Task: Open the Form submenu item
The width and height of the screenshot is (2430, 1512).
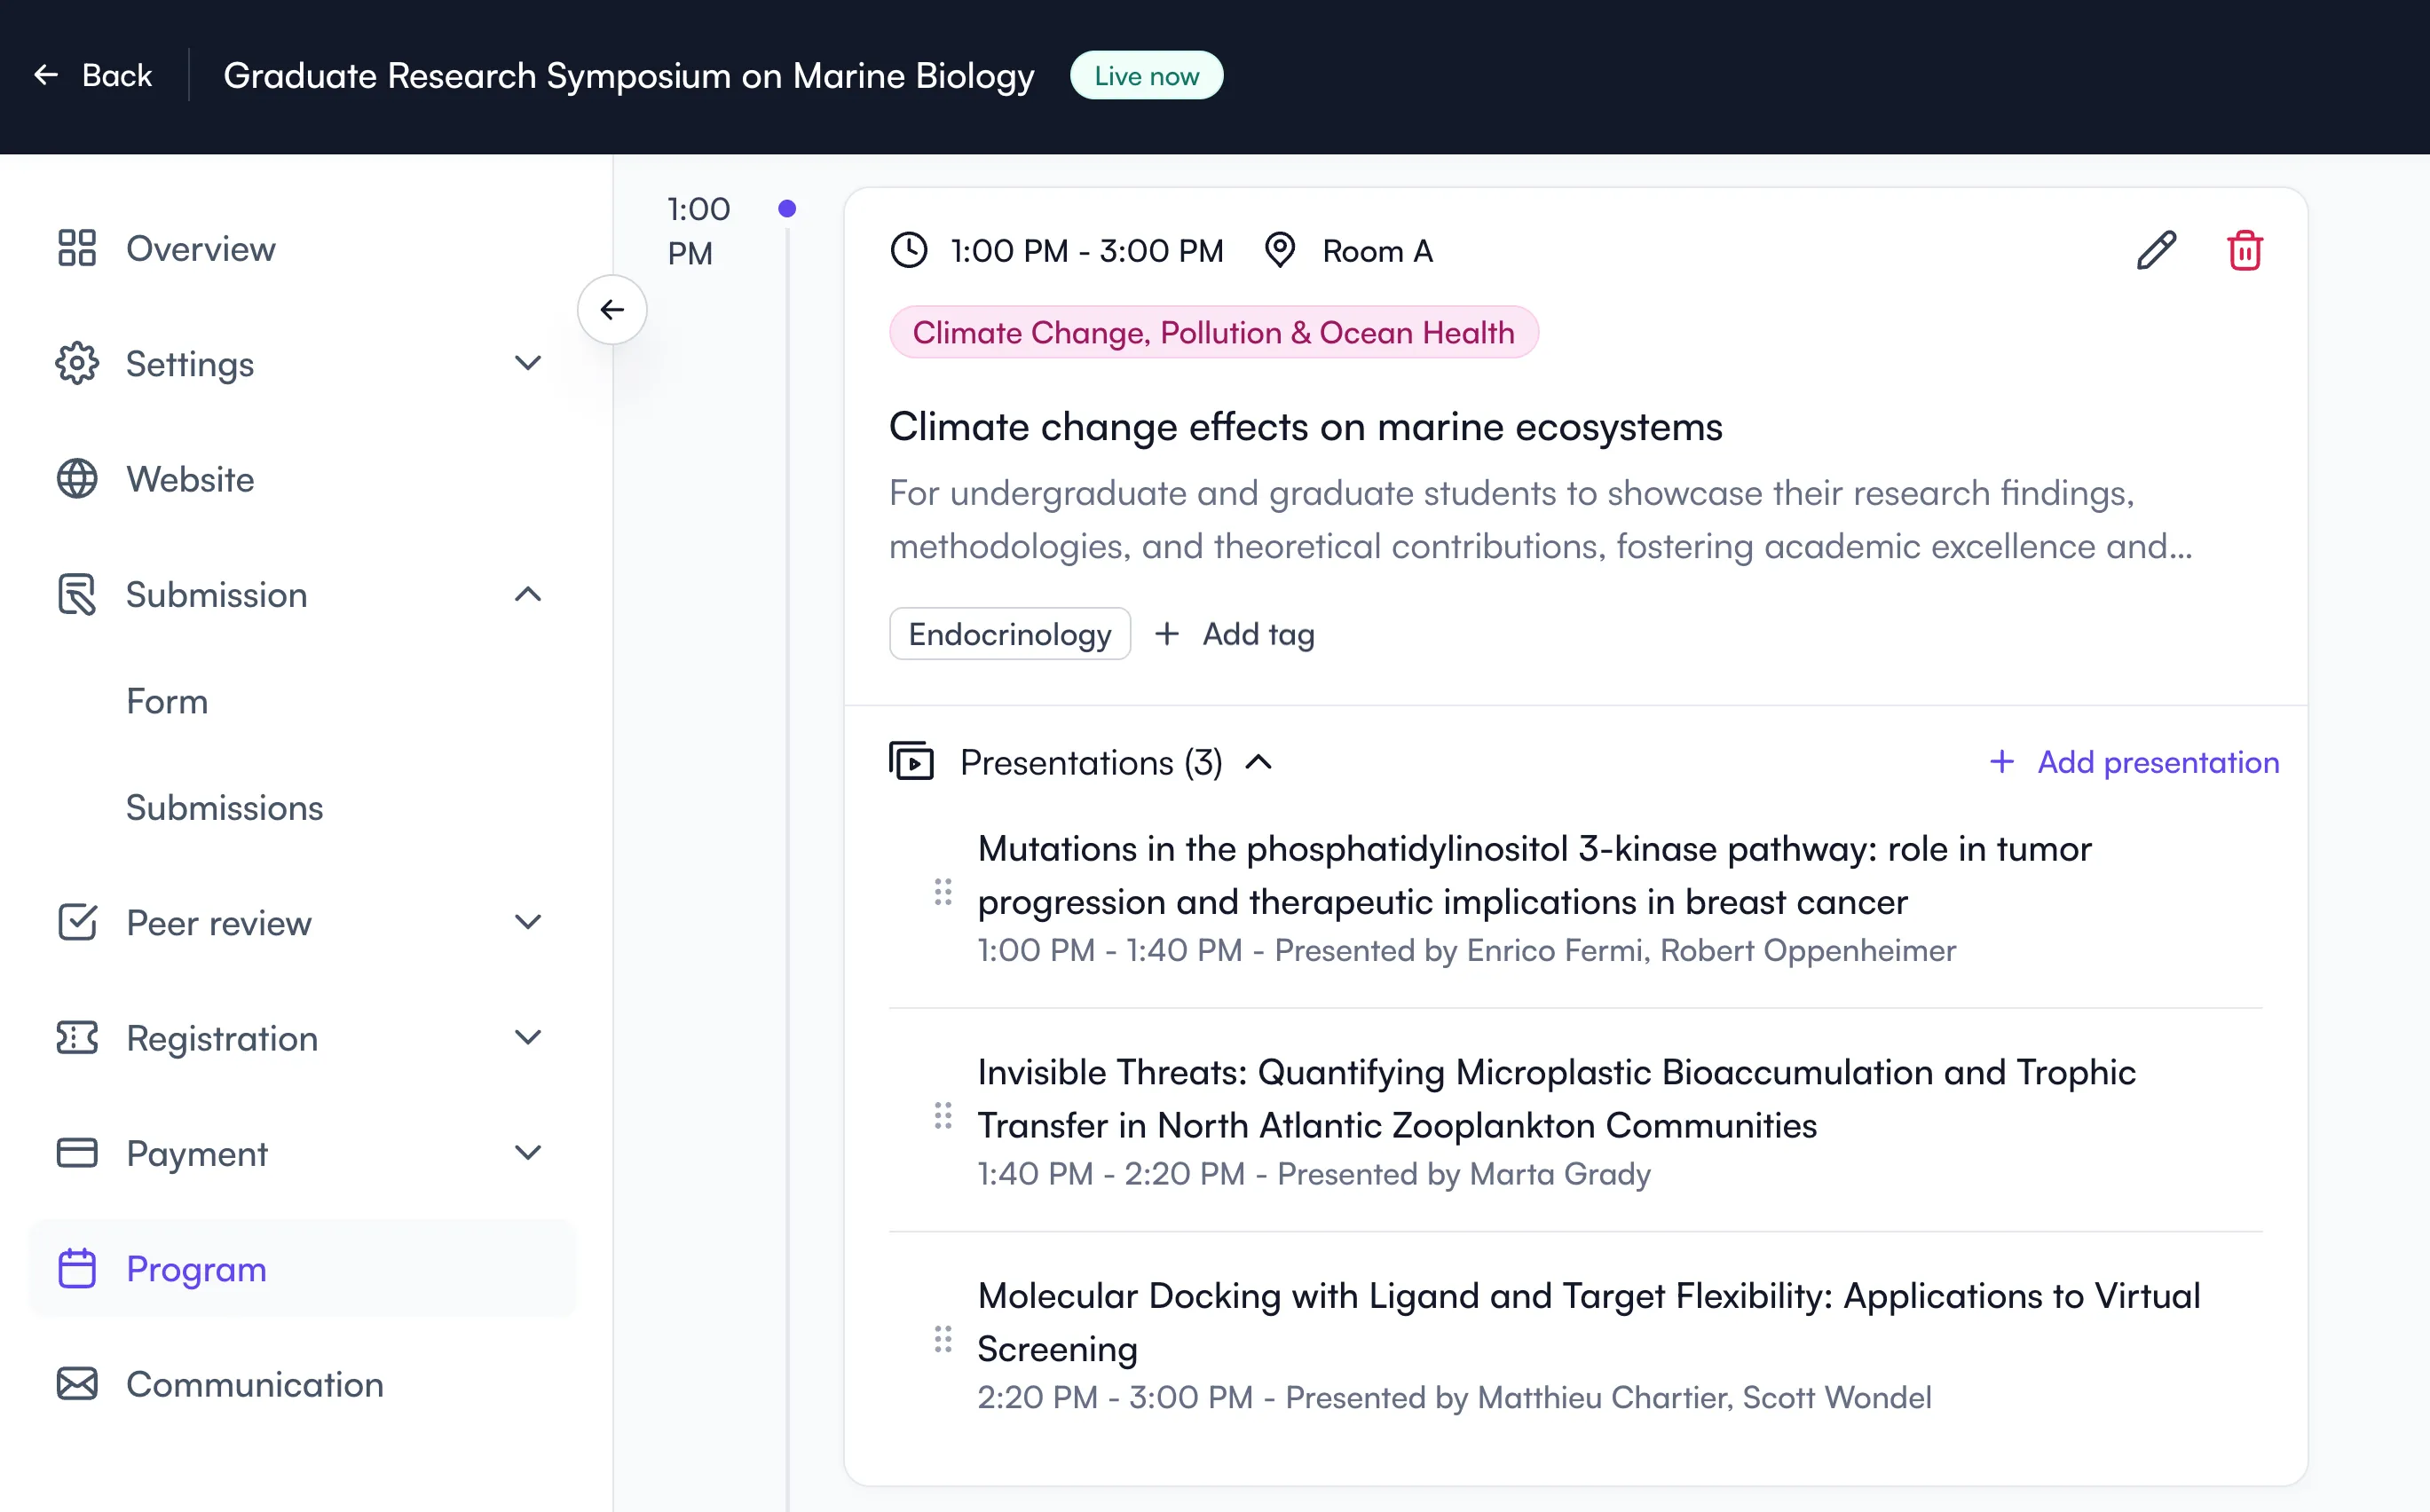Action: [167, 701]
